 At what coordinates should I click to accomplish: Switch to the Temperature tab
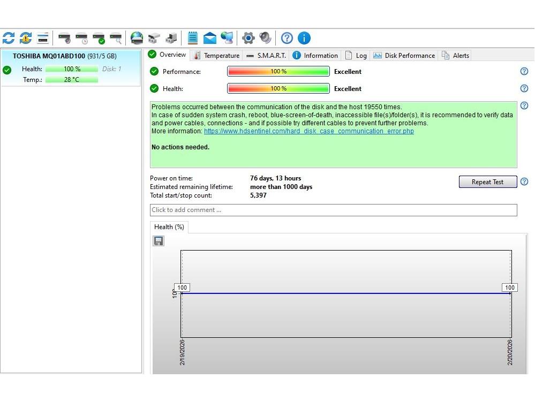[x=216, y=56]
